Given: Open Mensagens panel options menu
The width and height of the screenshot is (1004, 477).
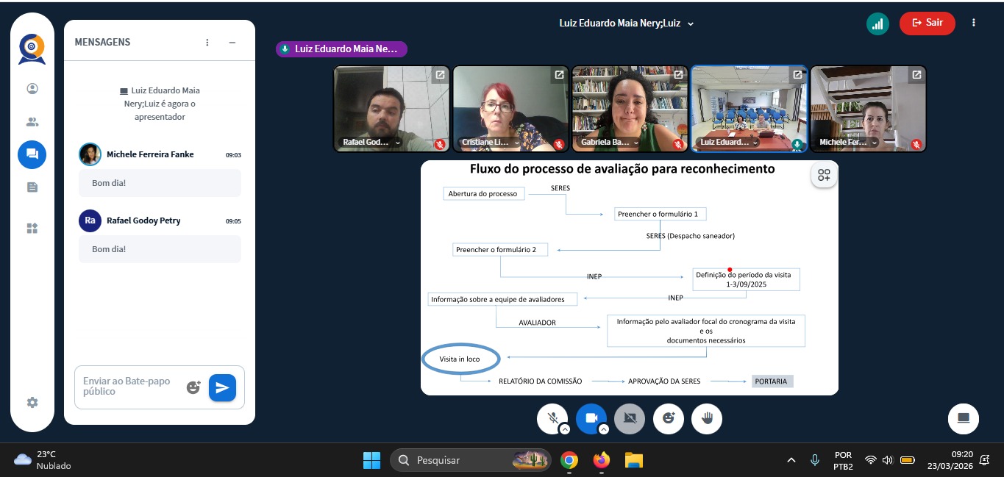Looking at the screenshot, I should point(207,43).
